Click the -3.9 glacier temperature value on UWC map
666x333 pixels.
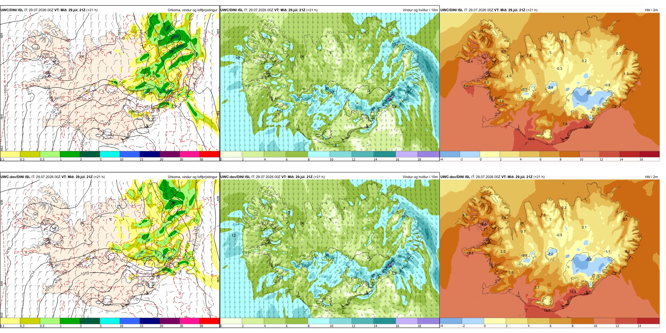tap(589, 93)
